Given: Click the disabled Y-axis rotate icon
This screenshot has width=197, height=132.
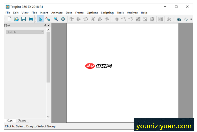Looking at the screenshot, I should (100, 19).
